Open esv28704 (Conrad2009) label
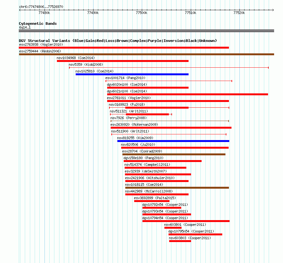This screenshot has width=283, height=263. pos(142,151)
